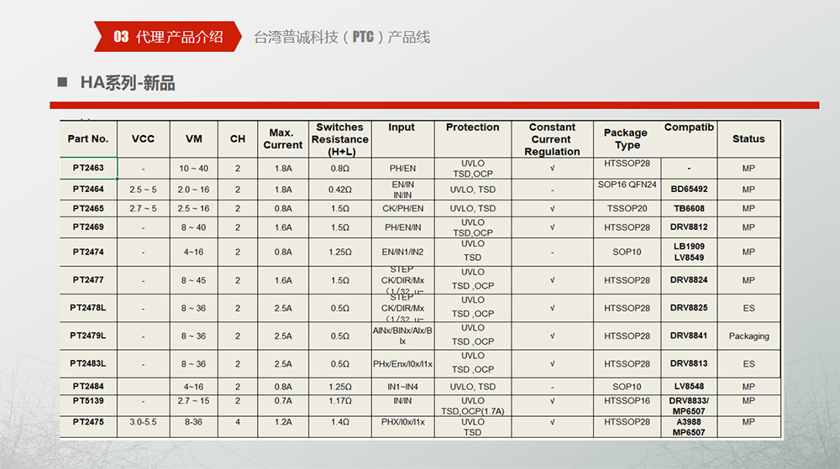This screenshot has width=840, height=469.
Task: Click part number cell 'PT2465'
Action: coord(88,209)
